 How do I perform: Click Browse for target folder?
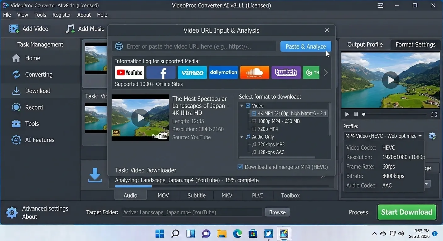click(x=277, y=212)
